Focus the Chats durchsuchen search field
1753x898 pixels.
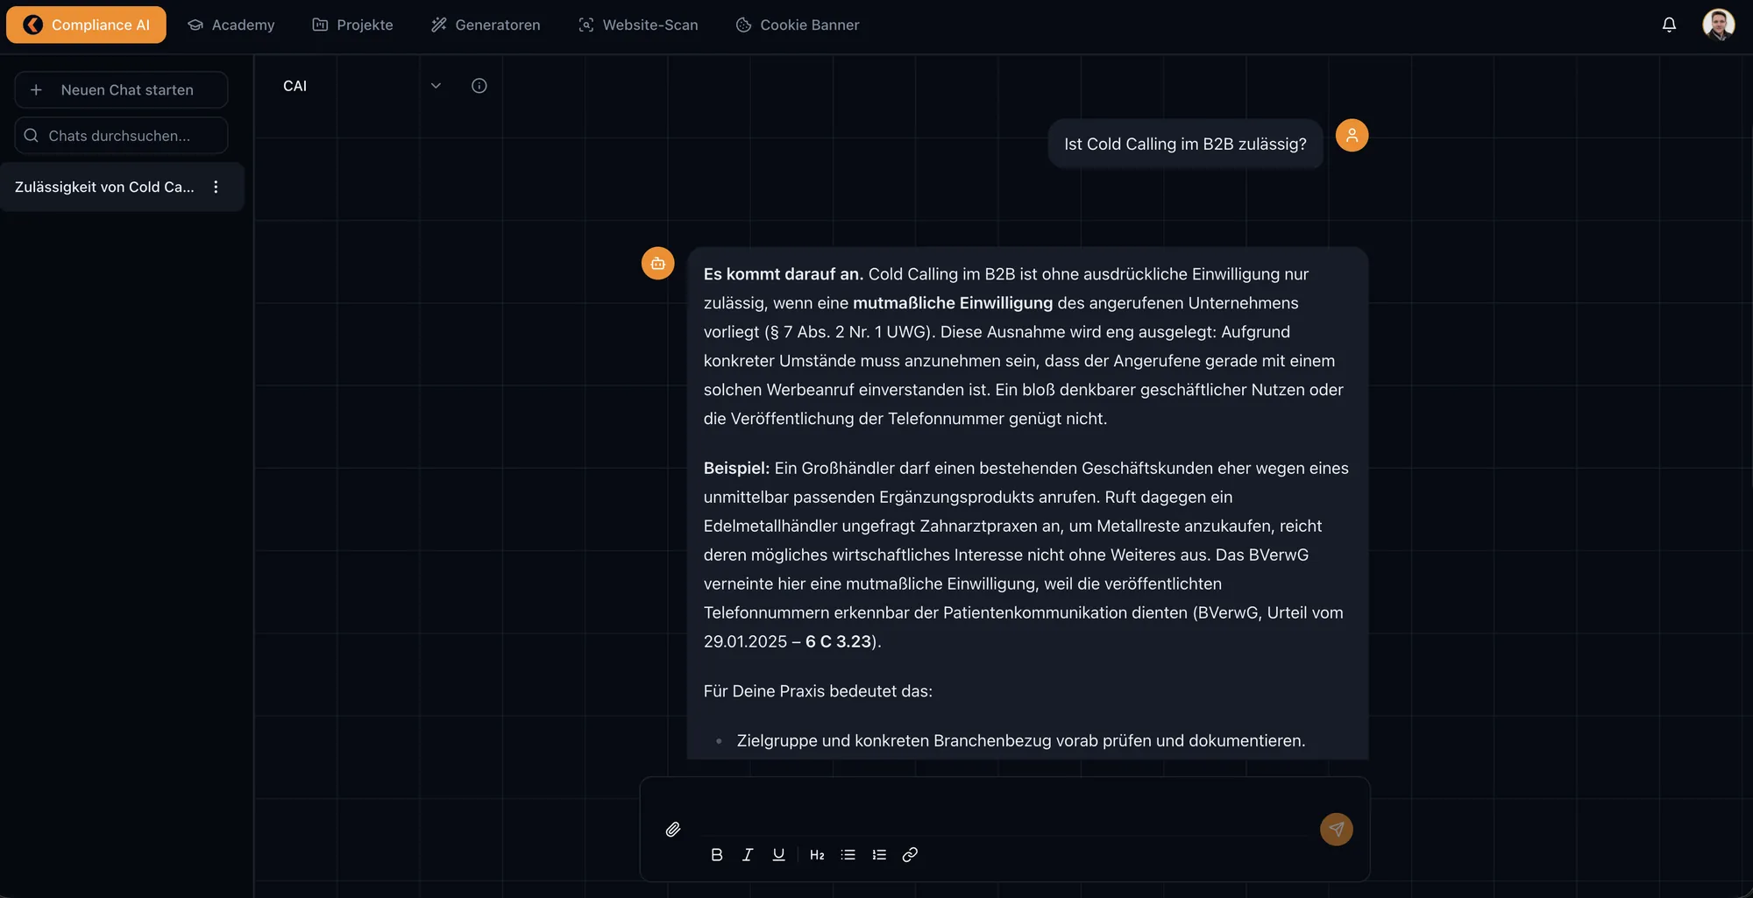coord(121,136)
